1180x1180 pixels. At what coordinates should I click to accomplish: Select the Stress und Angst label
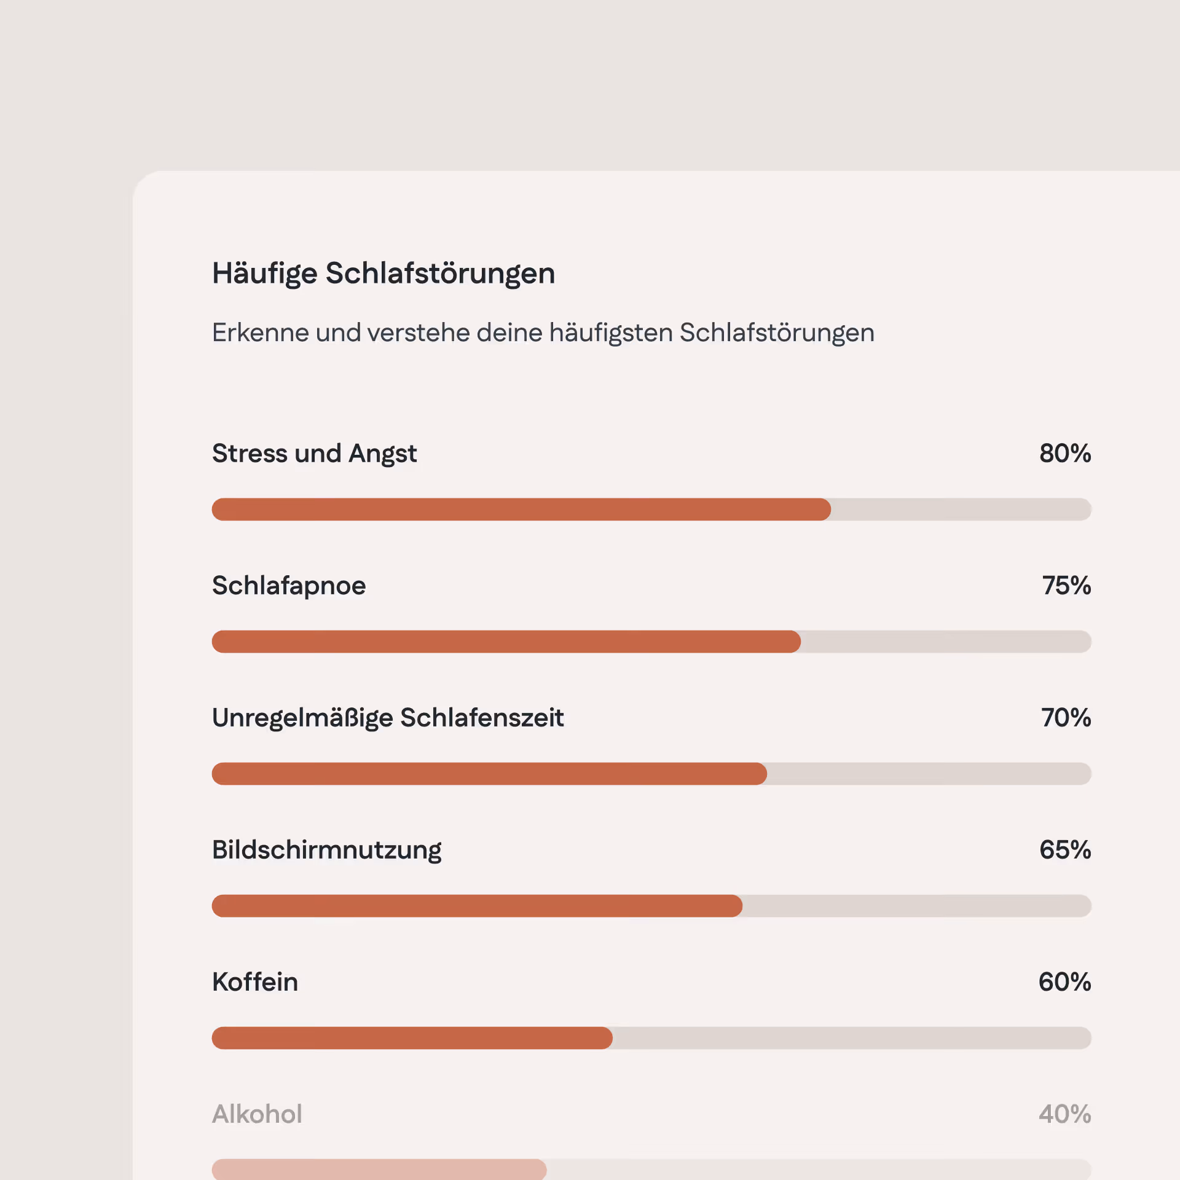[x=315, y=455]
